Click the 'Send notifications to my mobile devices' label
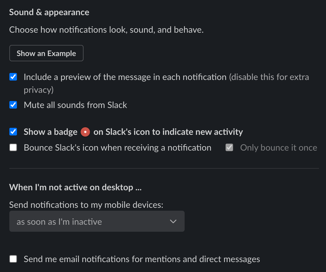This screenshot has width=326, height=272. [86, 205]
